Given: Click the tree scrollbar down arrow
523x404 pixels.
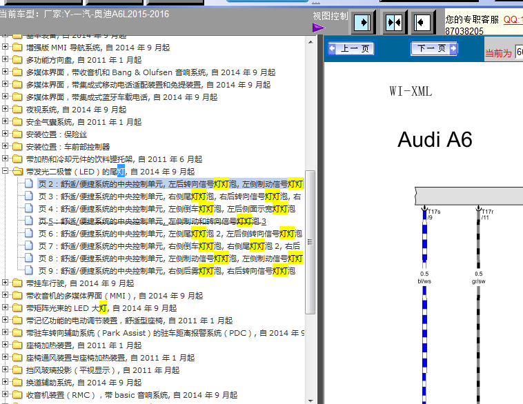Looking at the screenshot, I should click(310, 400).
